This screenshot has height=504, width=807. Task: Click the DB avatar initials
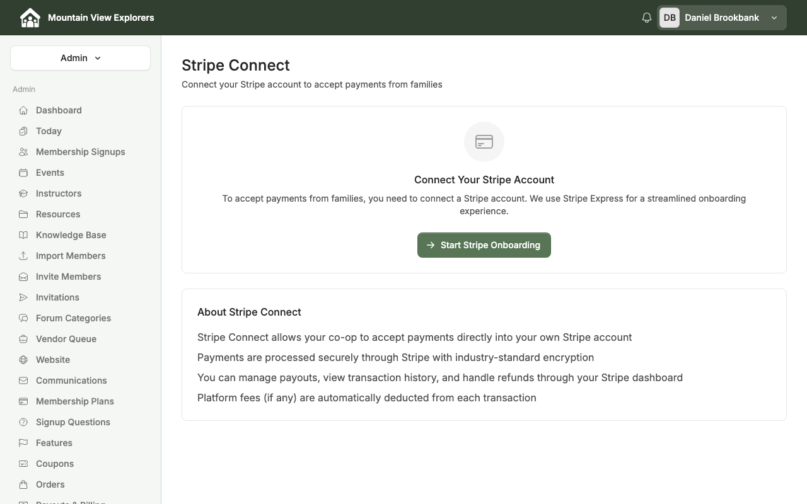(x=670, y=18)
